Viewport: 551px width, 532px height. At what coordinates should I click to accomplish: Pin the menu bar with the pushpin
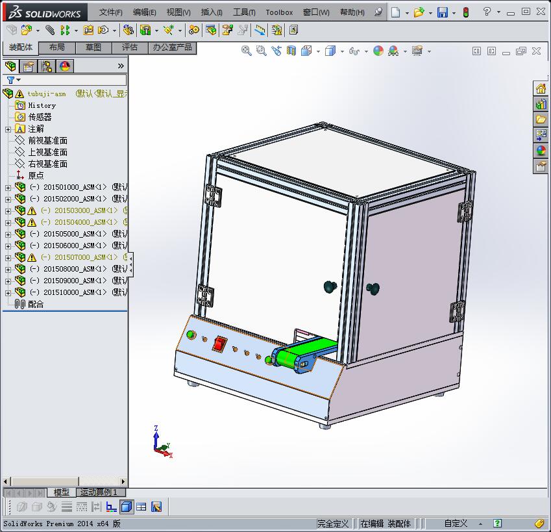(378, 12)
